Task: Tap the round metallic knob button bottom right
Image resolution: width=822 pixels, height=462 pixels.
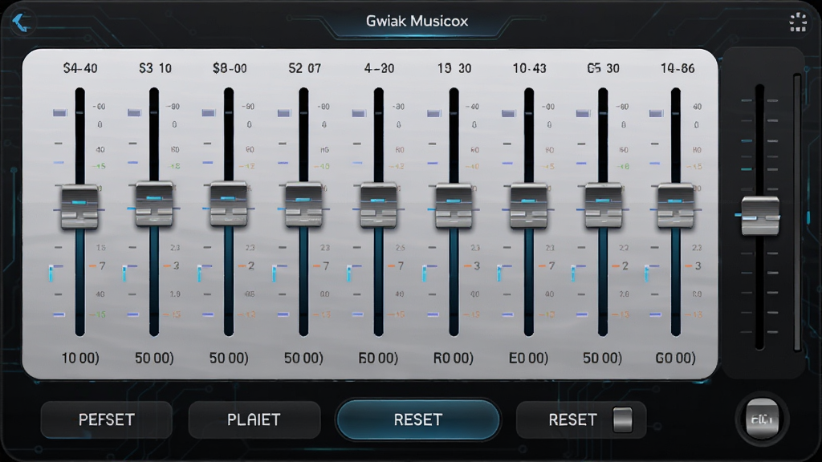Action: tap(762, 419)
